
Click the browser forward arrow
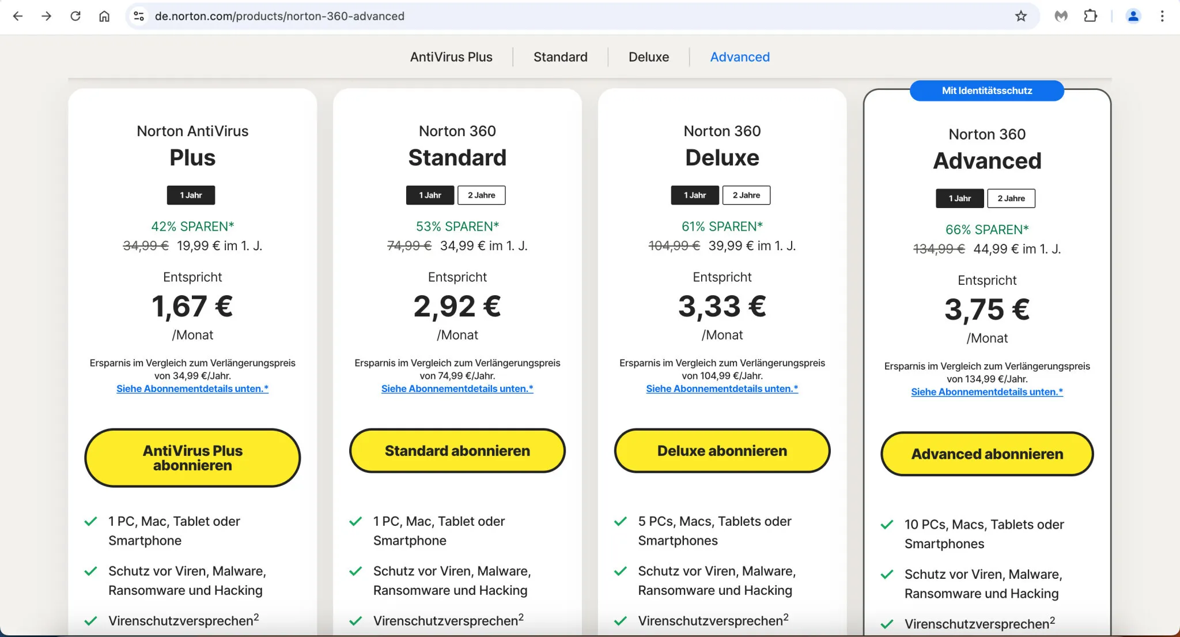click(47, 16)
